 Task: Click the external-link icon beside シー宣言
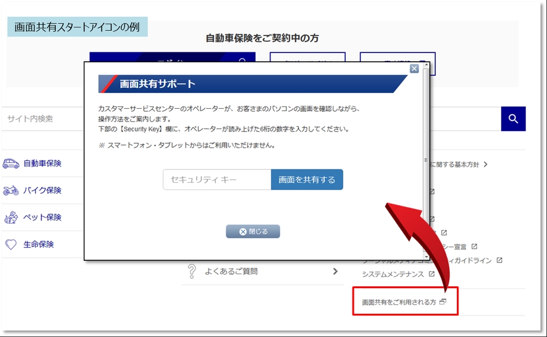coord(474,246)
